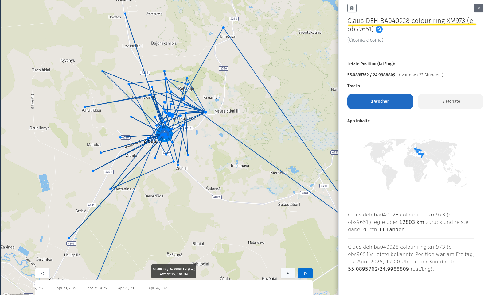
Task: Click the track point near Antaninava
Action: coord(111,189)
